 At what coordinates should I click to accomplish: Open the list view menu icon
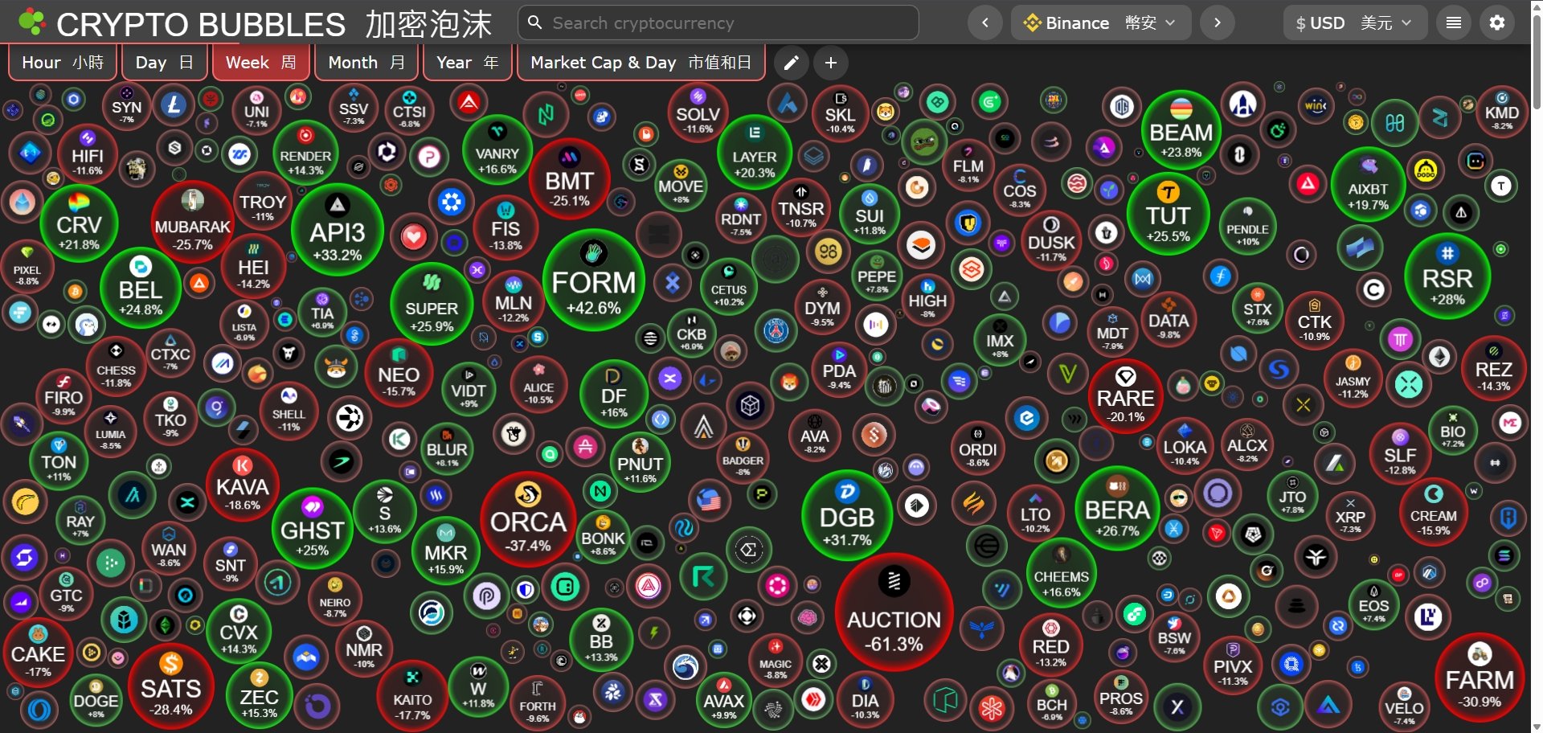tap(1453, 23)
